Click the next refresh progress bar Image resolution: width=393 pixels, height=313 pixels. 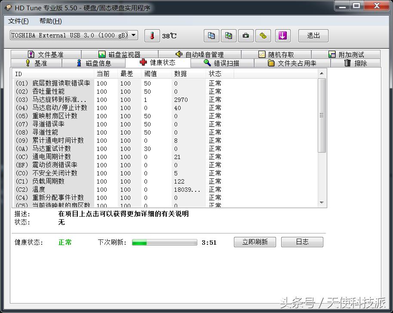[x=164, y=242]
